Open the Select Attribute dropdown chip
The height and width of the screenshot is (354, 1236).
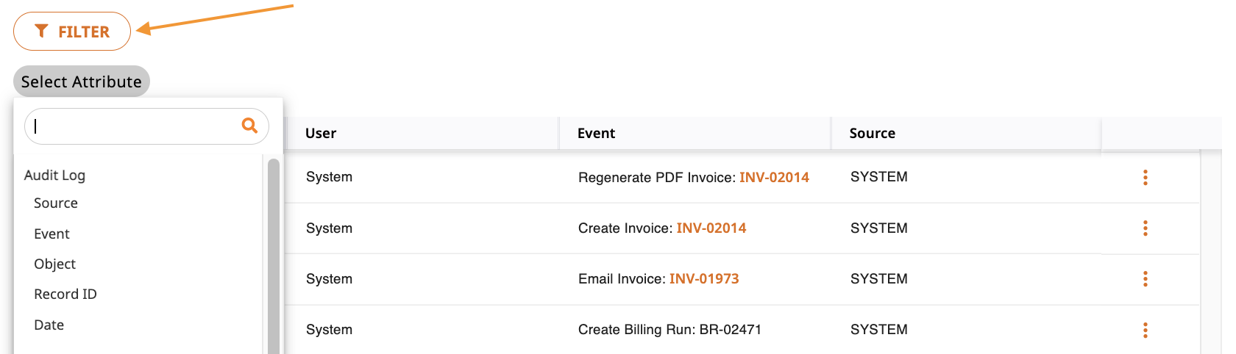click(82, 82)
